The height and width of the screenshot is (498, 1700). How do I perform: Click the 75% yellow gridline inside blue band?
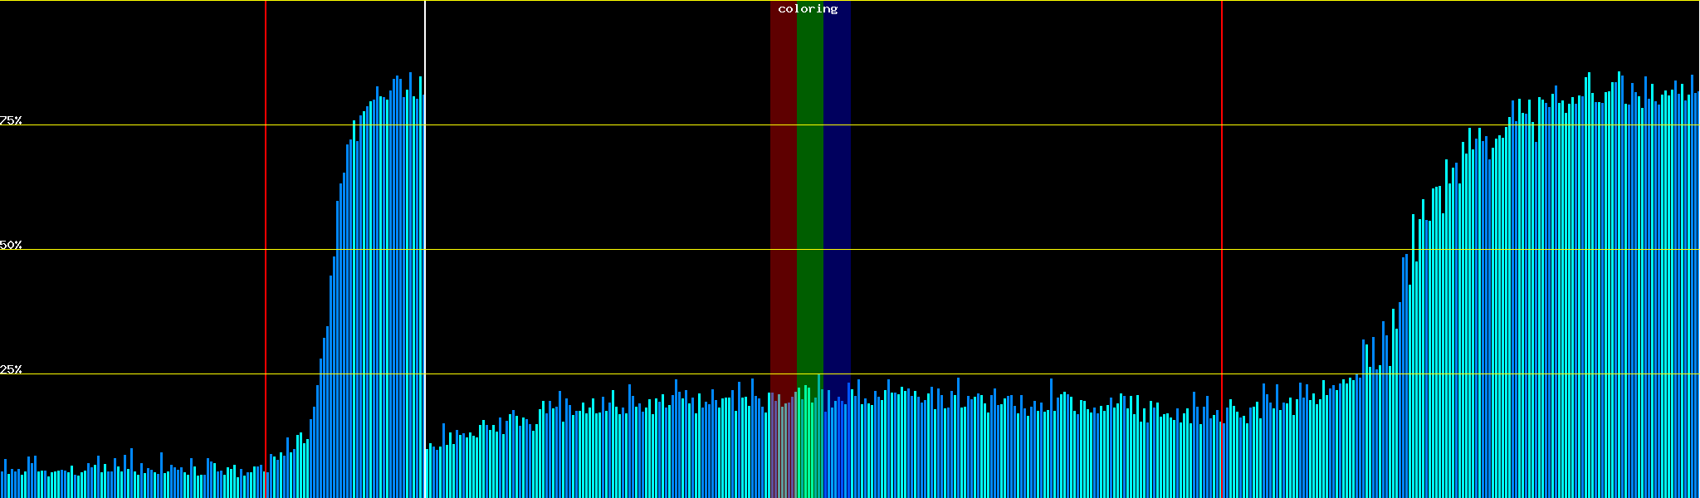tap(837, 124)
